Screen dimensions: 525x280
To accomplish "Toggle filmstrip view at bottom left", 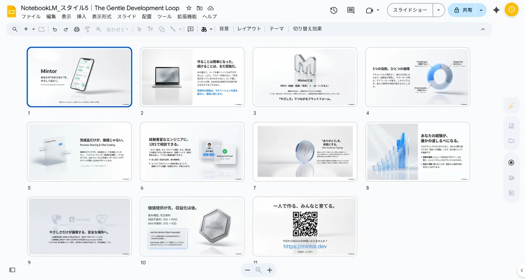I will coord(12,270).
